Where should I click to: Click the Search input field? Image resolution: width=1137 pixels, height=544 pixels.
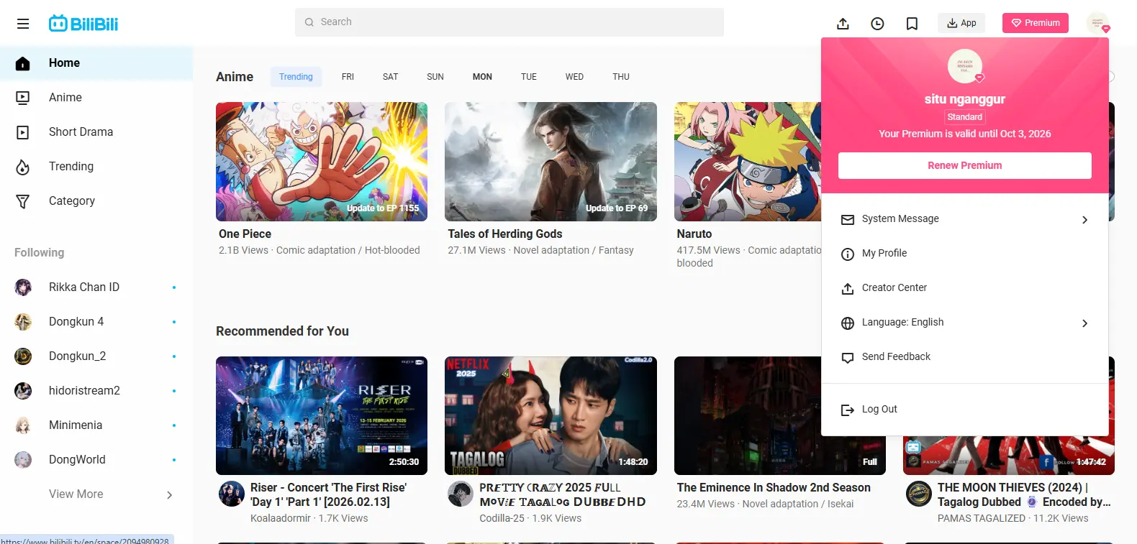509,22
